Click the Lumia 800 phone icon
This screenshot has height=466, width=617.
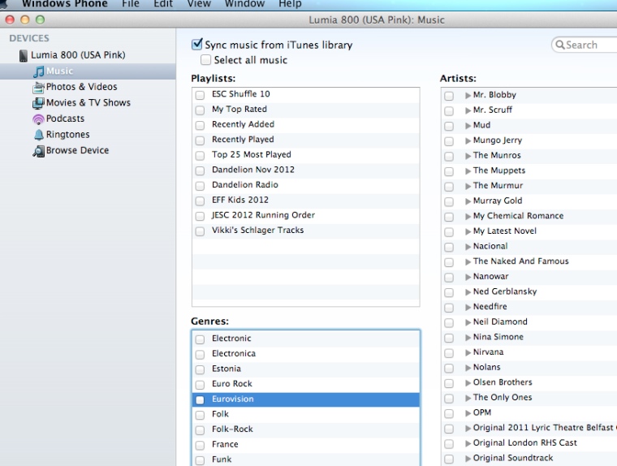pos(24,55)
